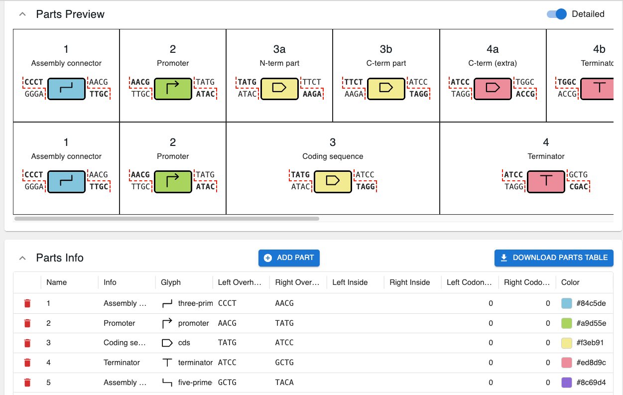Click the blue Assembly connector glyph, bottom row

click(x=66, y=181)
